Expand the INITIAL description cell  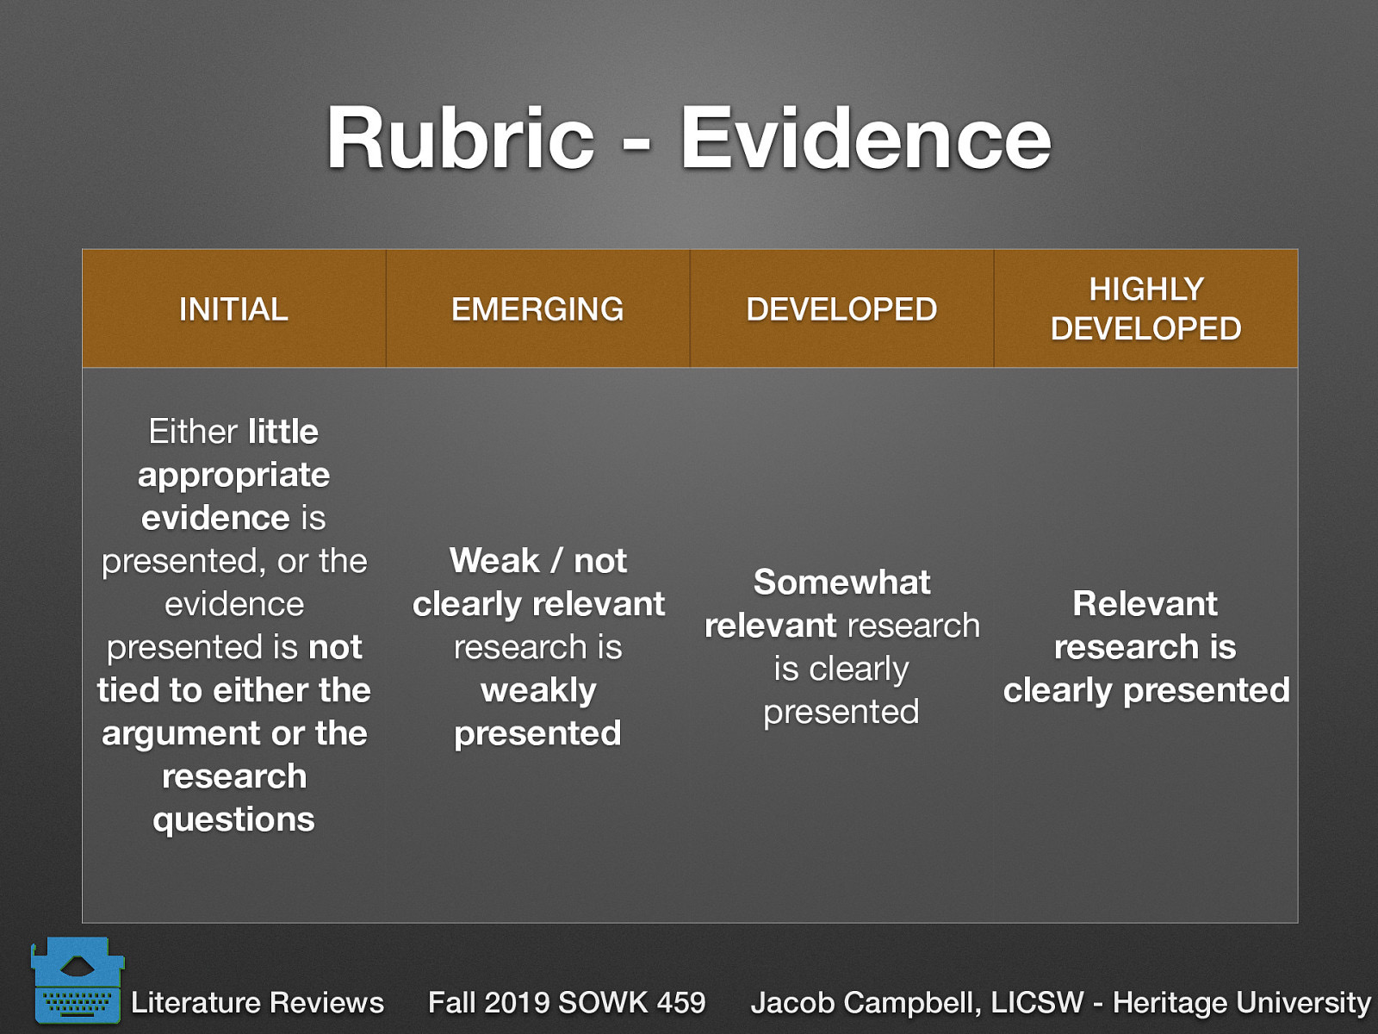tap(233, 625)
